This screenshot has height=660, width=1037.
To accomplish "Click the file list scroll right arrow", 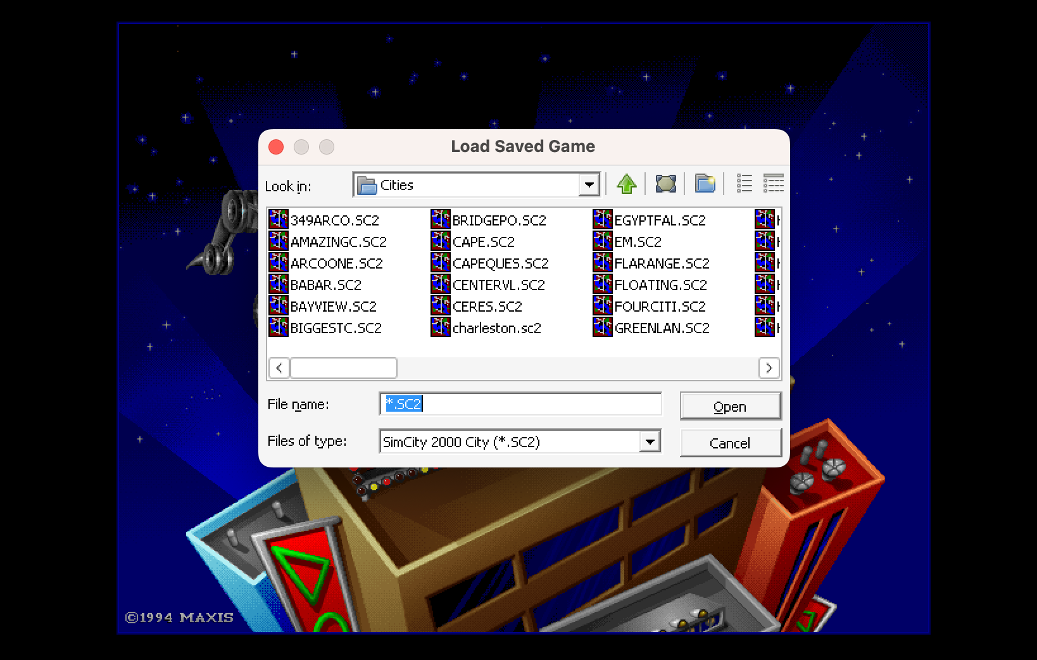I will point(769,368).
